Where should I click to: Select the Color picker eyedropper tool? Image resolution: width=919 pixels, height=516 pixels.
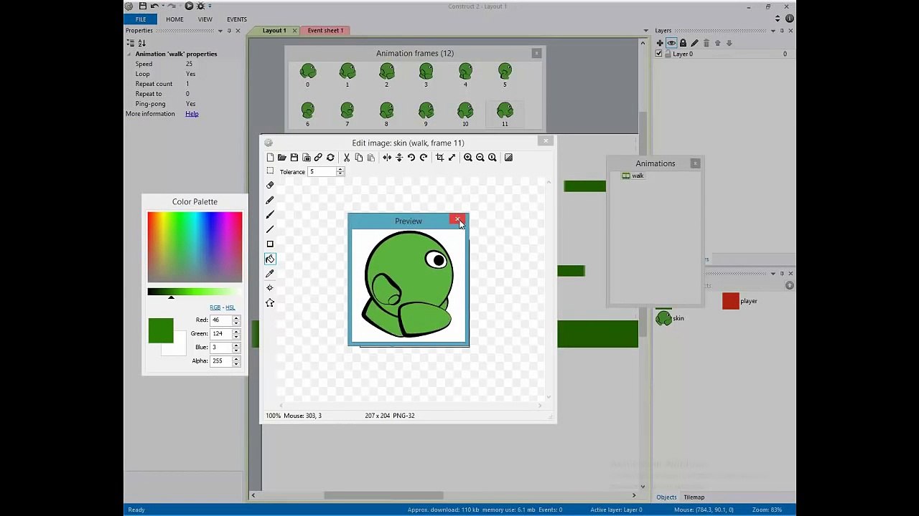point(270,273)
